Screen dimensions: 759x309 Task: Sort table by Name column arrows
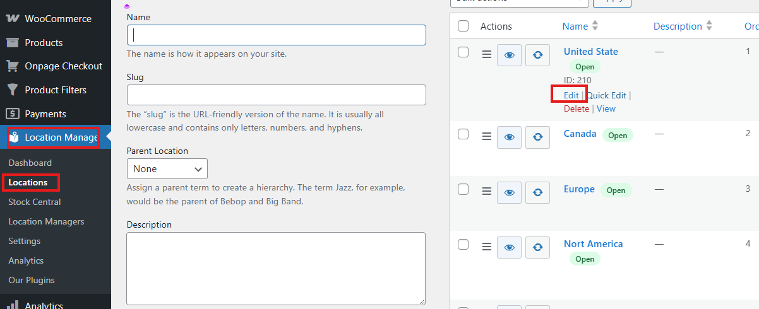[595, 26]
